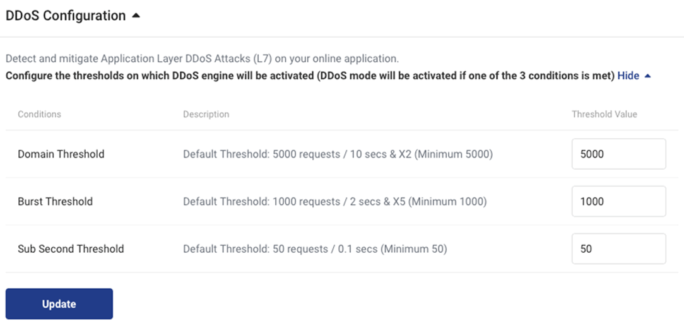Click the Hide link

[x=628, y=76]
